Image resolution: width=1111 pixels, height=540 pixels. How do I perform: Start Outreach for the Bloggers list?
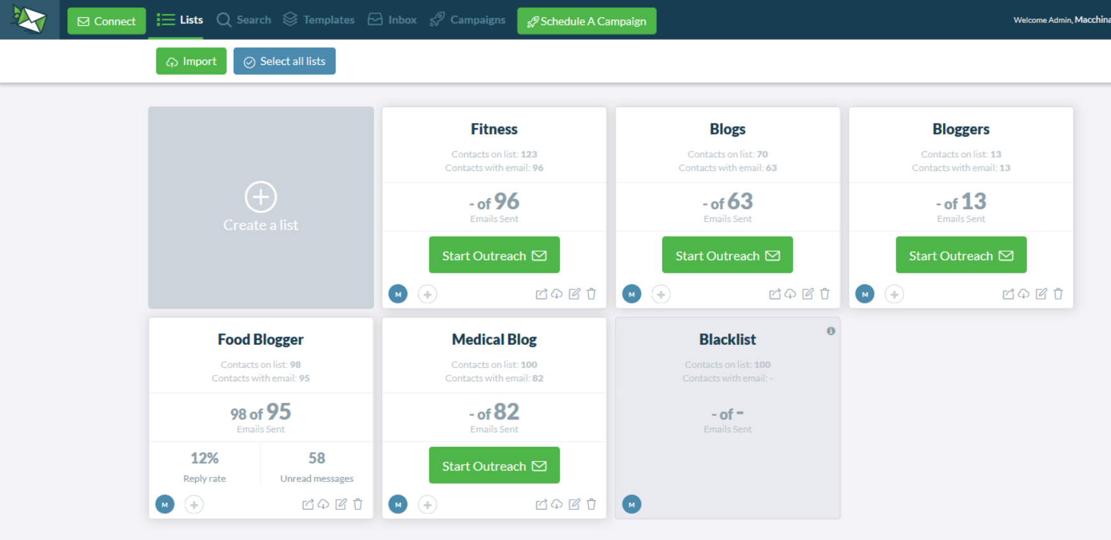point(961,255)
